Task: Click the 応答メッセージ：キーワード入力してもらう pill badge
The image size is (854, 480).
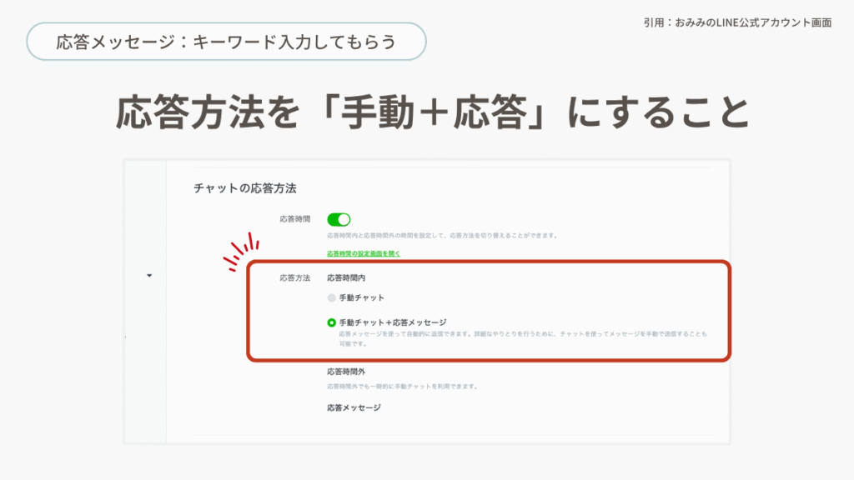Action: [x=226, y=42]
